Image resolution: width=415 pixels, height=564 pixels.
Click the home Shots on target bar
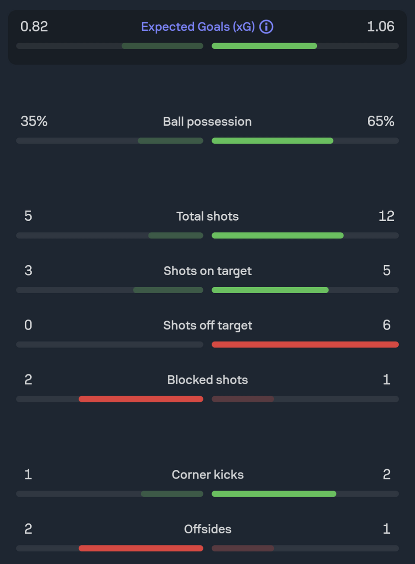[168, 290]
